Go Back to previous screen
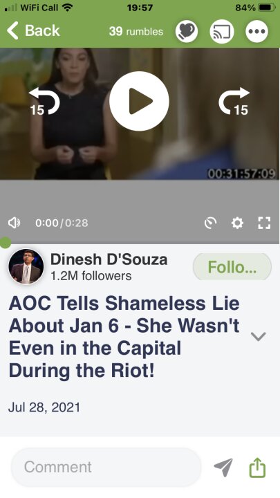 click(33, 31)
